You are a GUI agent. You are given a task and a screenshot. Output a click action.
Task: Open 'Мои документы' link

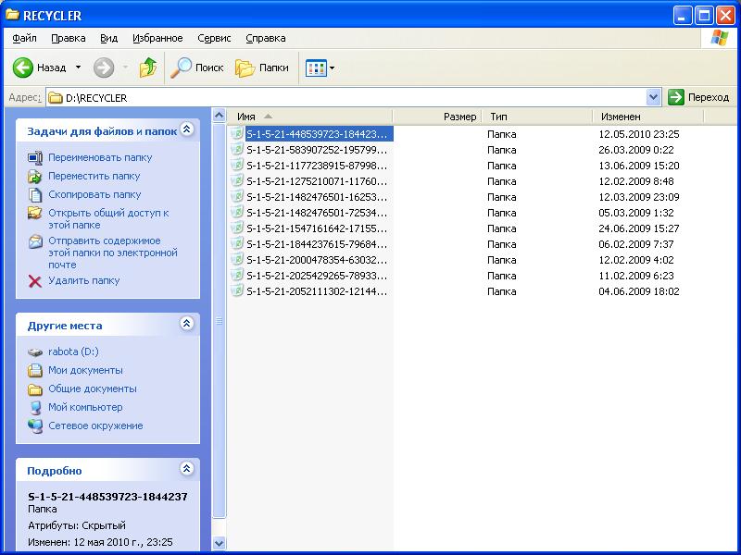pyautogui.click(x=85, y=370)
